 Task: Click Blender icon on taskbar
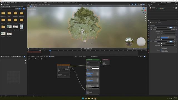click(x=95, y=98)
